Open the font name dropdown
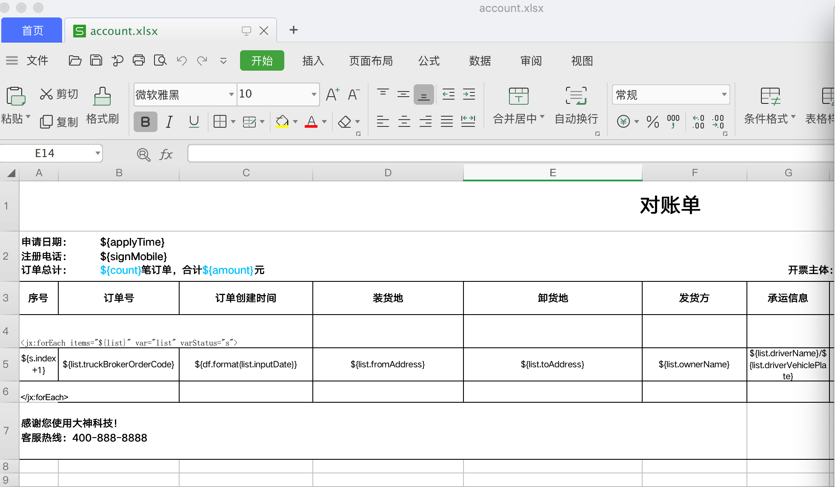835x487 pixels. [231, 95]
